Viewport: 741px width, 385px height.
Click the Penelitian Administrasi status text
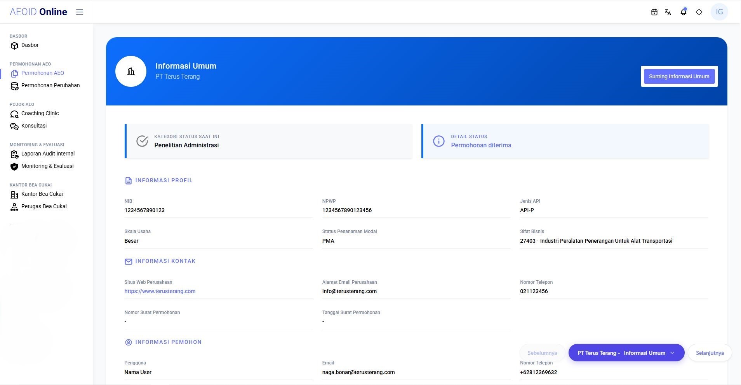186,145
